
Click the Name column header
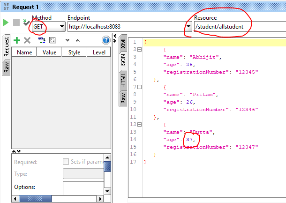tap(24, 53)
